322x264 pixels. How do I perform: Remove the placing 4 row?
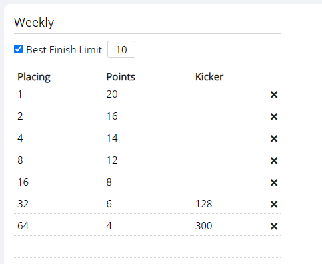[274, 138]
